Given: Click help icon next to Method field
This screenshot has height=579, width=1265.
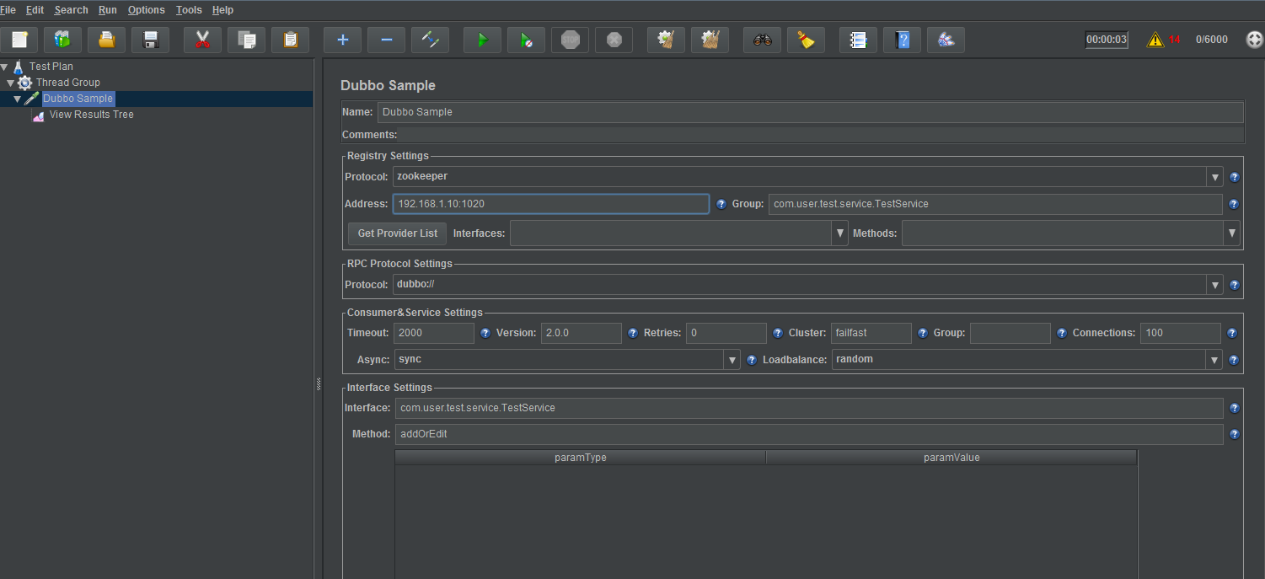Looking at the screenshot, I should 1234,435.
